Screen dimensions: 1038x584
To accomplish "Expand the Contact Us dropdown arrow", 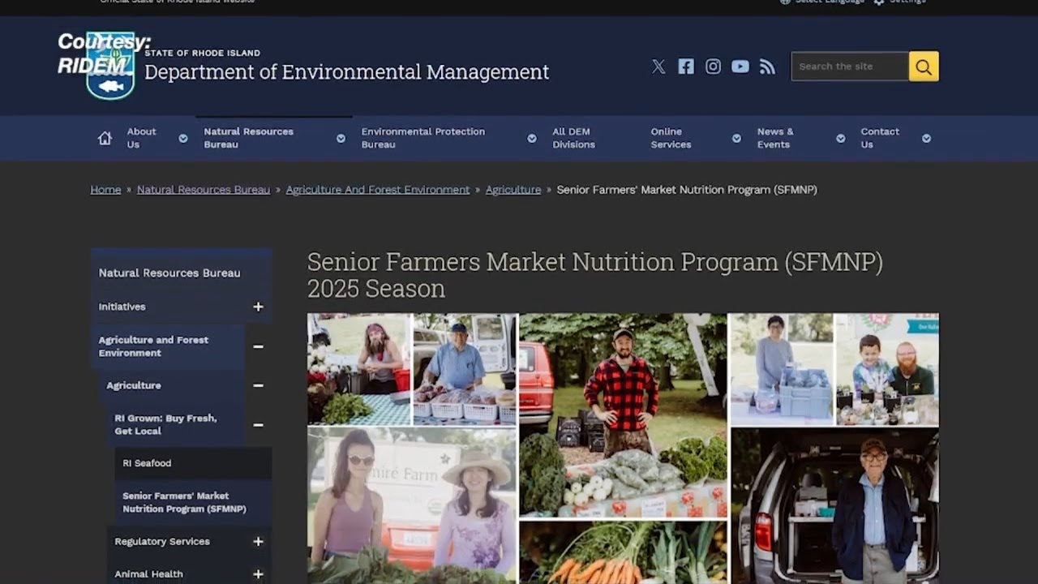I will click(x=926, y=138).
